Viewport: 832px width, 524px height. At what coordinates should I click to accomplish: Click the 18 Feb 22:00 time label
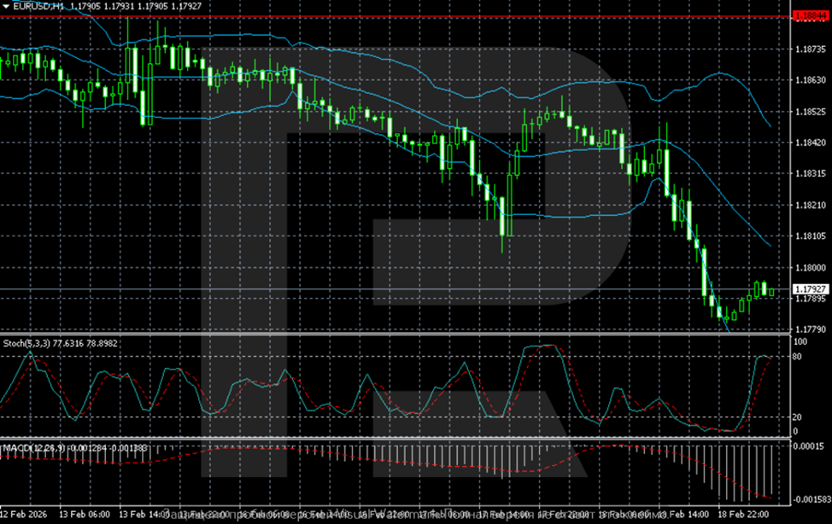click(743, 514)
